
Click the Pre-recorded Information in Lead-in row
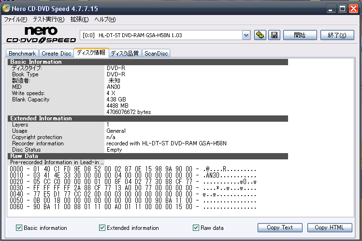pos(57,162)
